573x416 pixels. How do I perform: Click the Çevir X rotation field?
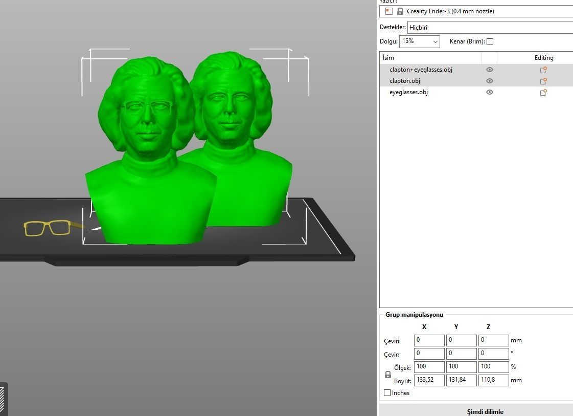click(429, 354)
